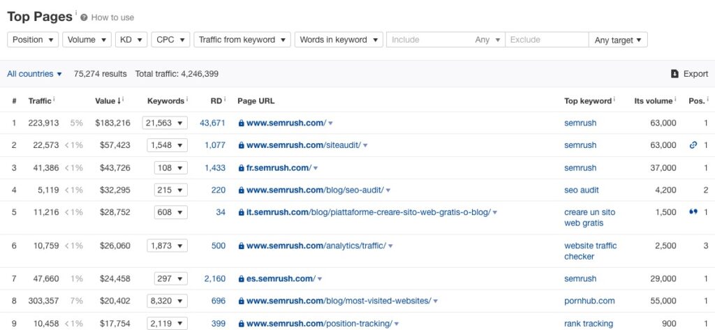Open the position-tracking/ page URL
This screenshot has height=330, width=715.
(x=319, y=324)
